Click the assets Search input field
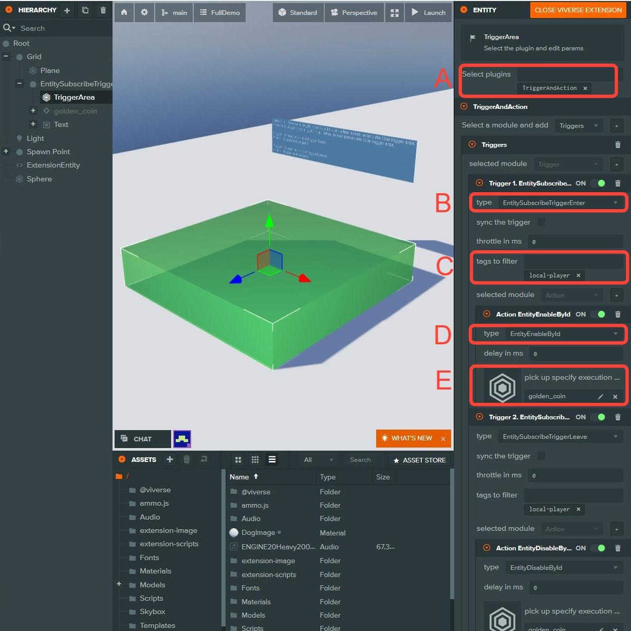 (x=365, y=460)
